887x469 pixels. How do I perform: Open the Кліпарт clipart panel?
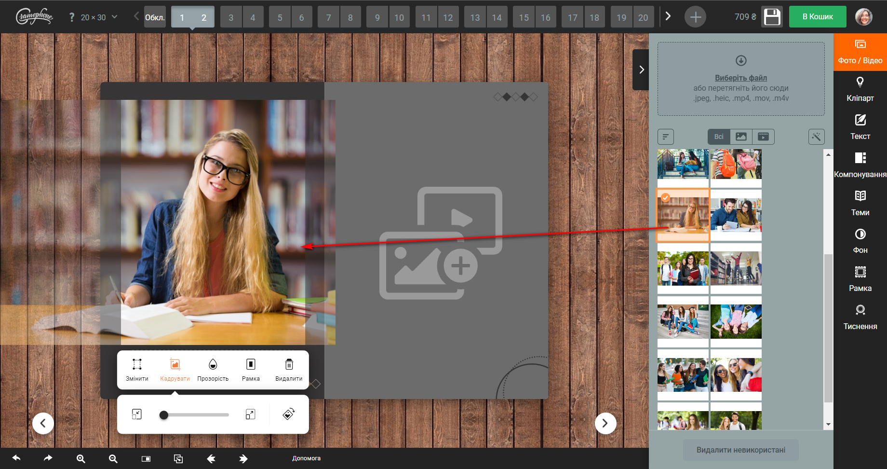coord(860,89)
